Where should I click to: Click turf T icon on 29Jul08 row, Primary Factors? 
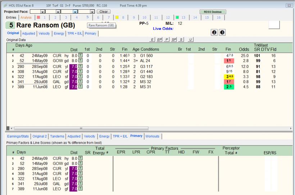(x=80, y=184)
